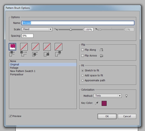Enable the Flip Along checkbox
Image resolution: width=145 pixels, height=131 pixels.
(83, 50)
